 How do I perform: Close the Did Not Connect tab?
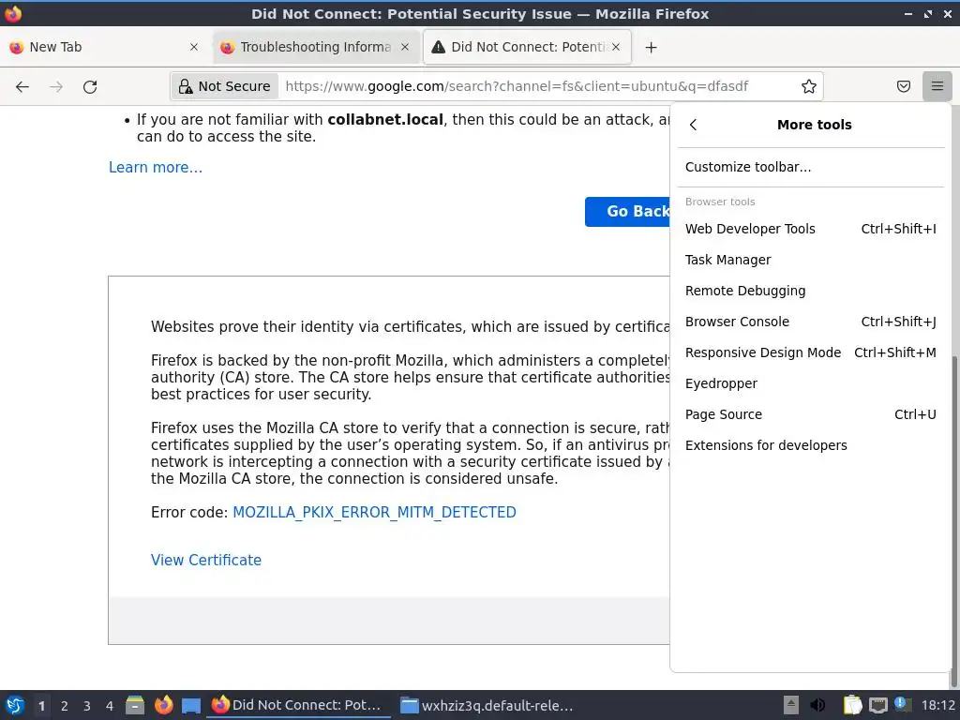616,47
